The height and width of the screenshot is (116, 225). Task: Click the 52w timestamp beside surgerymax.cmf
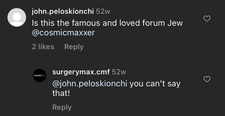click(119, 72)
